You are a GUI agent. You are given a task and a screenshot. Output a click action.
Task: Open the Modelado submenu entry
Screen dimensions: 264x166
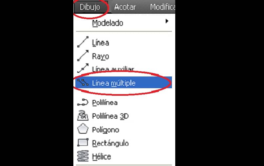tap(123, 23)
